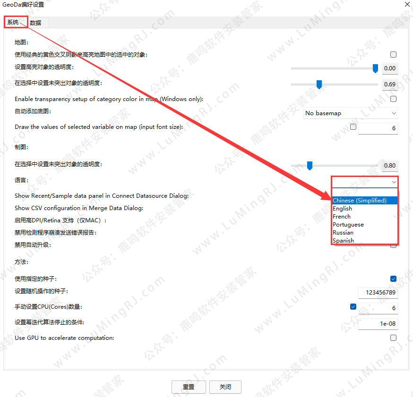413x397 pixels.
Task: Click the 关闭 close button
Action: coord(225,387)
